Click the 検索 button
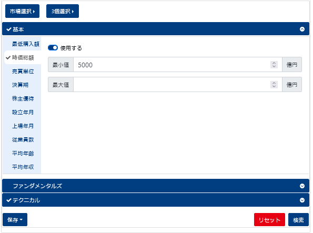Screen dimensions: 313x233 click(298, 220)
